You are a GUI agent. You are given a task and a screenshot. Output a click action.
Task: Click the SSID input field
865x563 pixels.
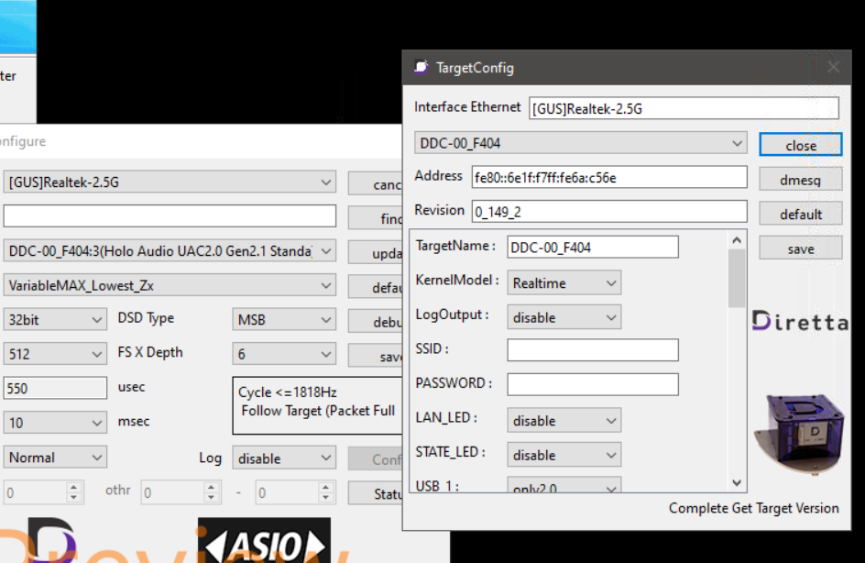(x=592, y=350)
